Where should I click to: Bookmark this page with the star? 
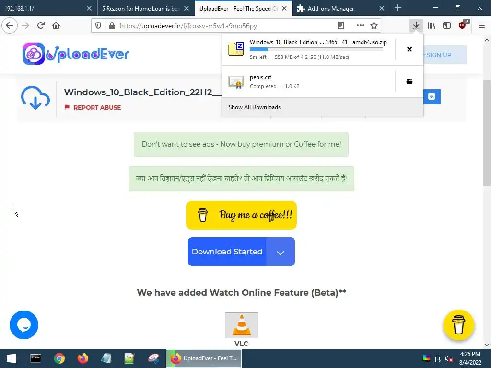(374, 26)
